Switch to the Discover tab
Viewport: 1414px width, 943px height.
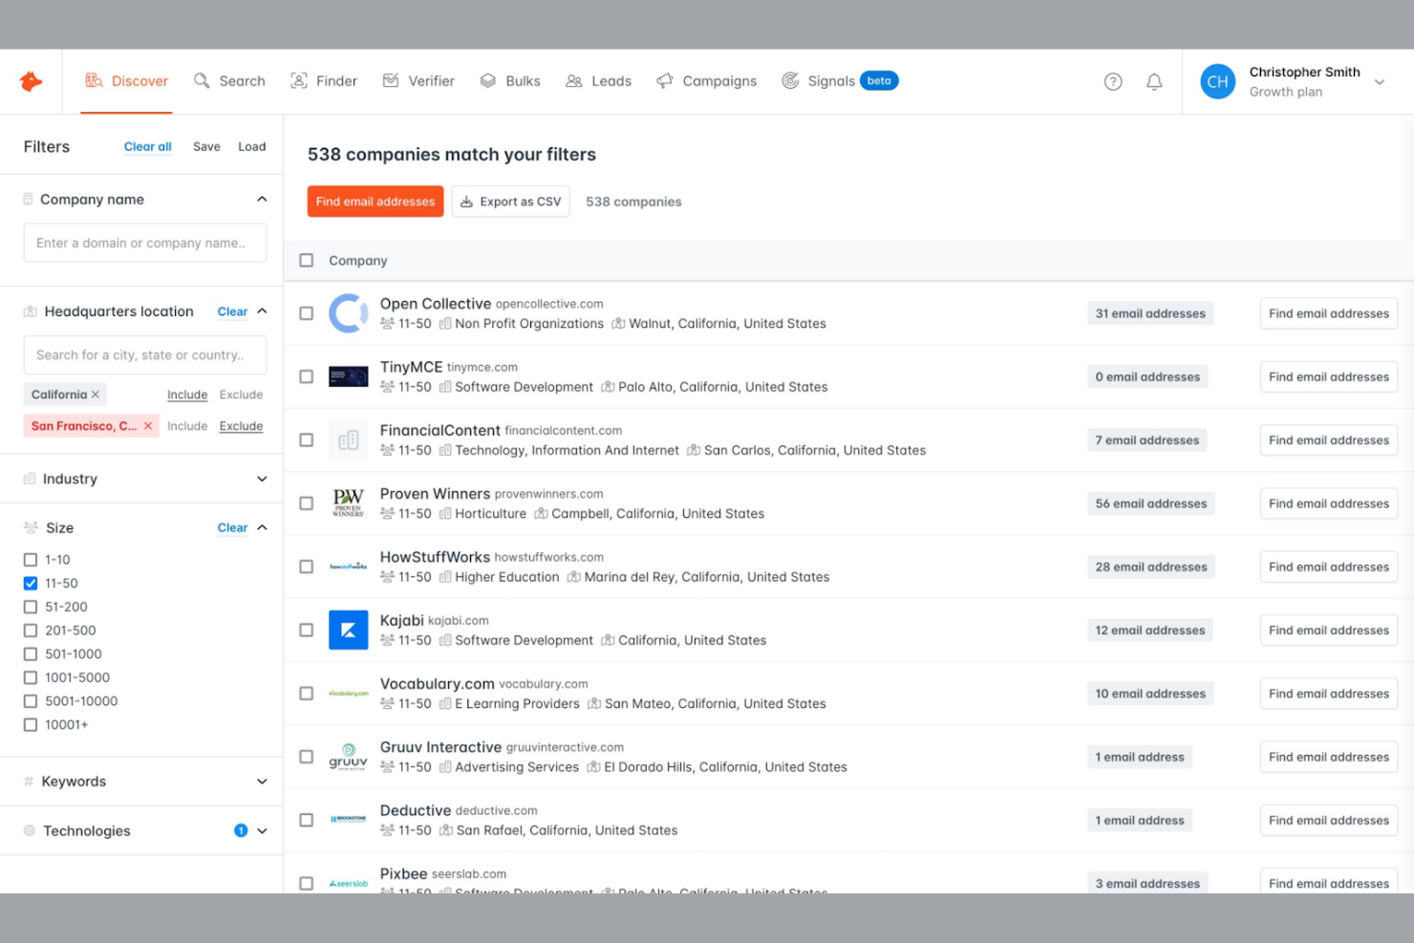127,81
